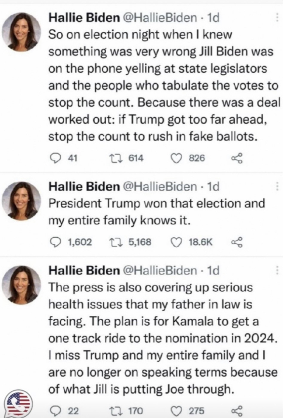Click the avatar beside the health issues tweet
This screenshot has height=418, width=283.
coord(22,285)
